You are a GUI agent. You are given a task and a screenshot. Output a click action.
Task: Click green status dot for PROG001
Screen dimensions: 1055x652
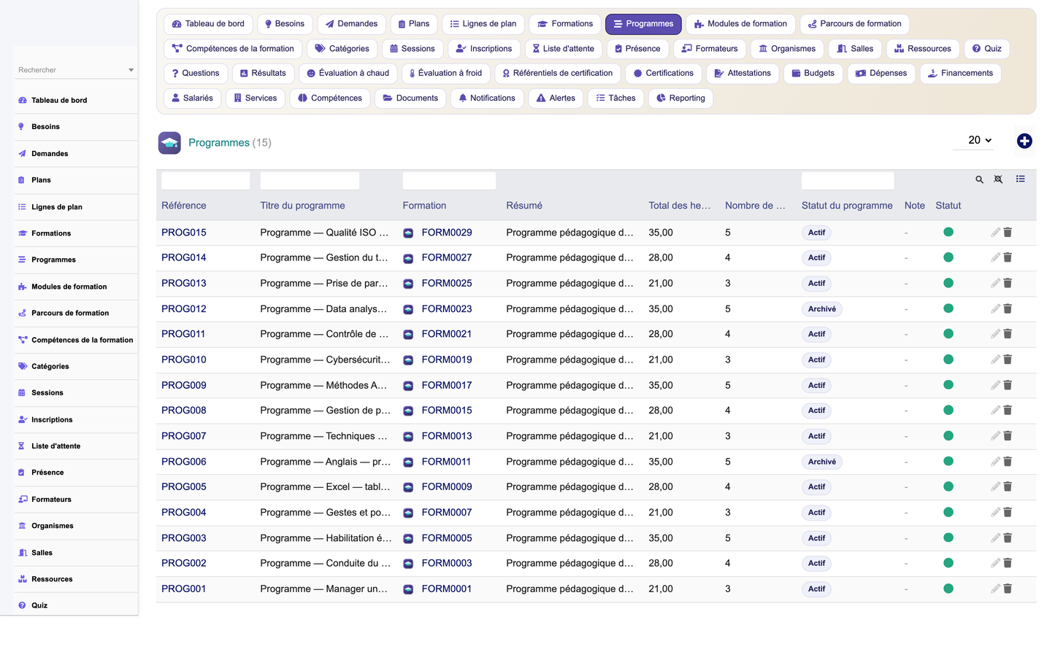pyautogui.click(x=948, y=589)
